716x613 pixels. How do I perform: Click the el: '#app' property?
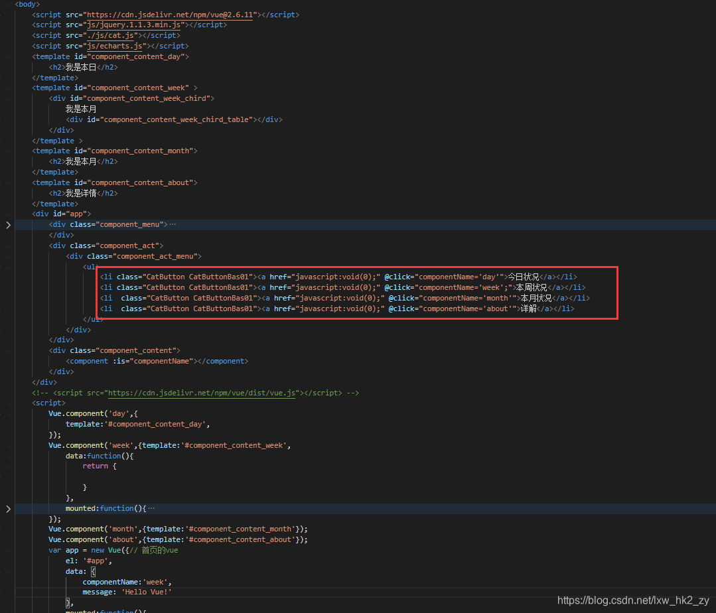[x=88, y=561]
